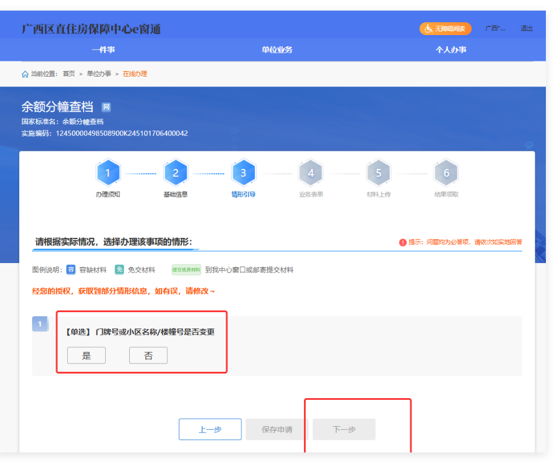
Task: Choose 否 for 门牌号 change question
Action: pos(148,355)
